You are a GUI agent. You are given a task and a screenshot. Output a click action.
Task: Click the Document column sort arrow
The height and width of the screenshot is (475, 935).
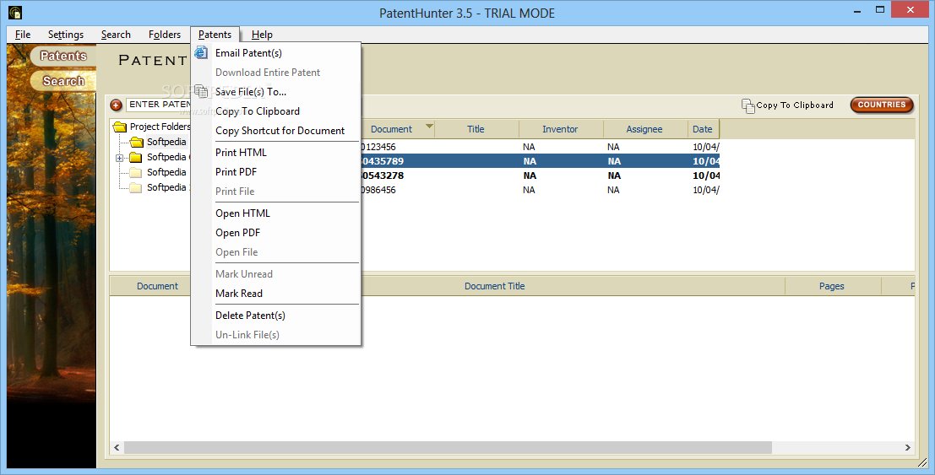click(x=429, y=127)
